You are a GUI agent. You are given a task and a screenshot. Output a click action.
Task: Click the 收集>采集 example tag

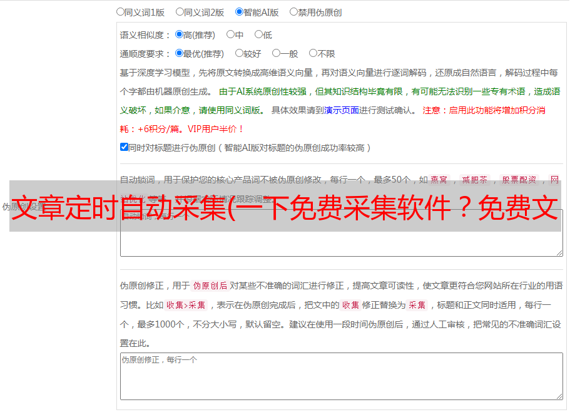pos(186,305)
